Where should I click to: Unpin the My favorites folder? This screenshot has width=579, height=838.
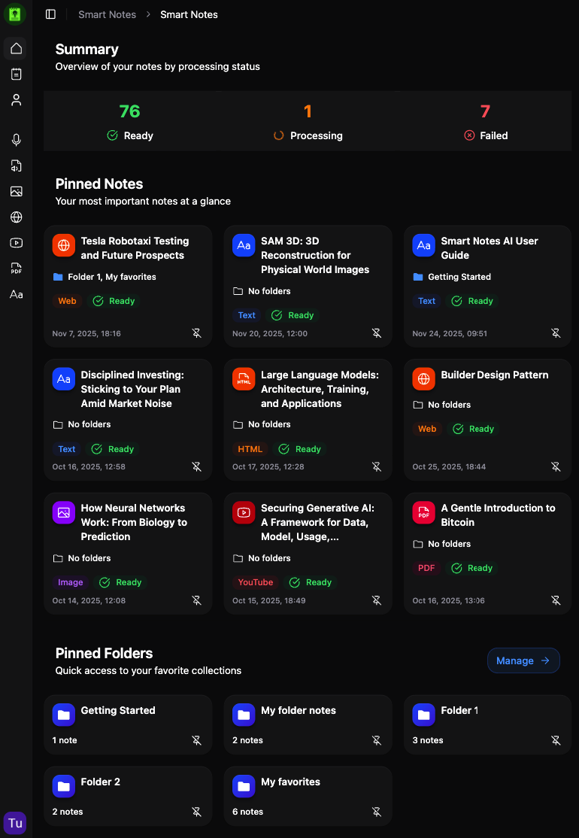tap(377, 812)
